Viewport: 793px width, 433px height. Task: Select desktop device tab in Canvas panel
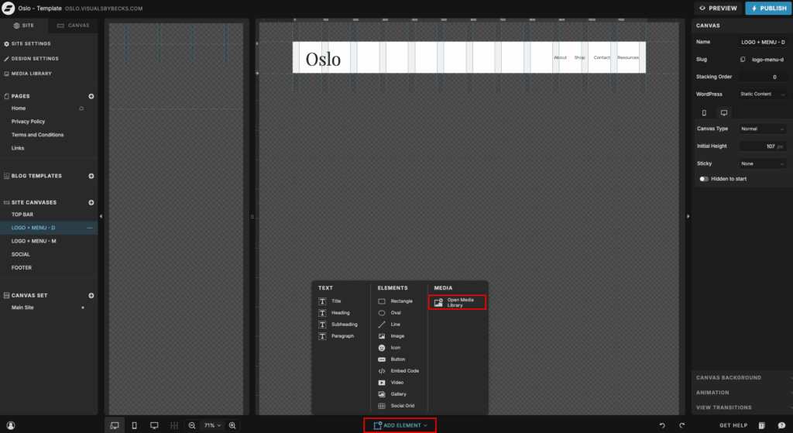click(724, 112)
